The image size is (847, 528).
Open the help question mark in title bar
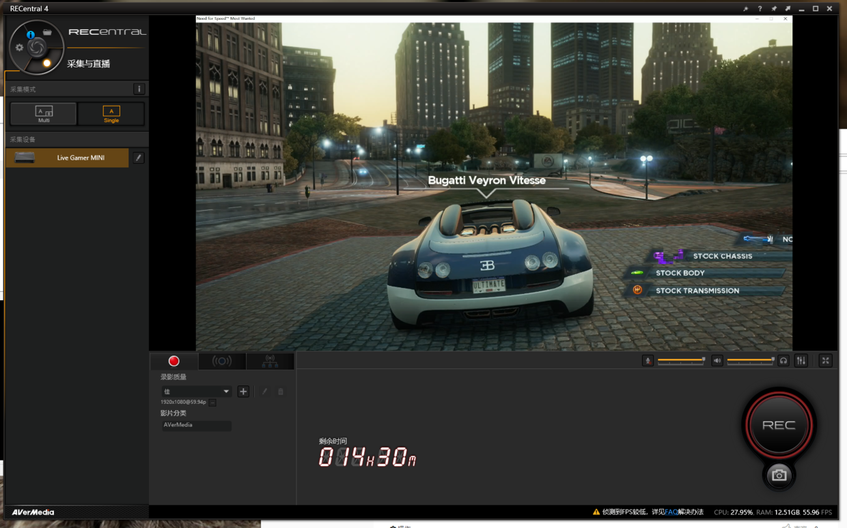coord(760,9)
